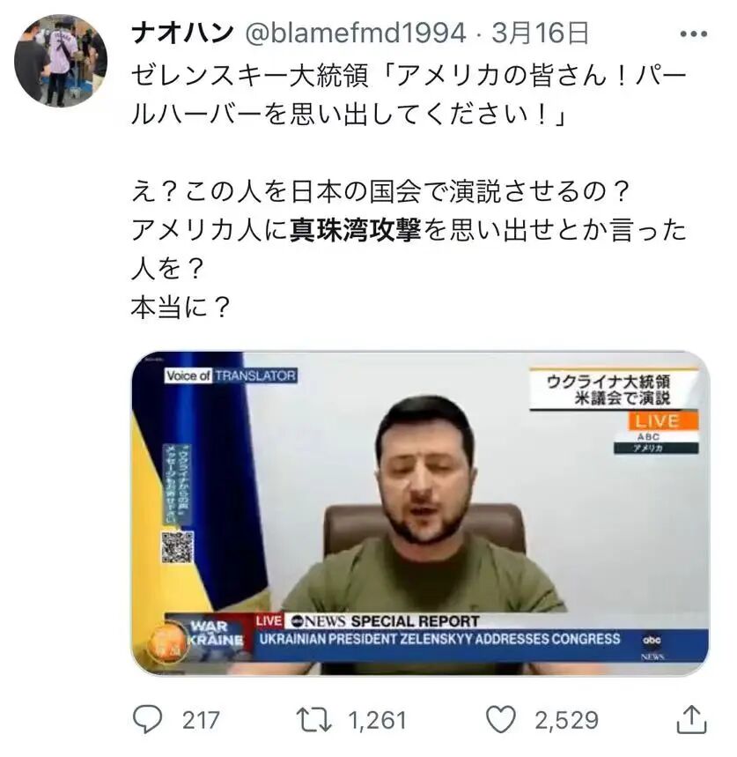Open the 3月16日 tweet timestamp
737x757 pixels.
[x=541, y=33]
